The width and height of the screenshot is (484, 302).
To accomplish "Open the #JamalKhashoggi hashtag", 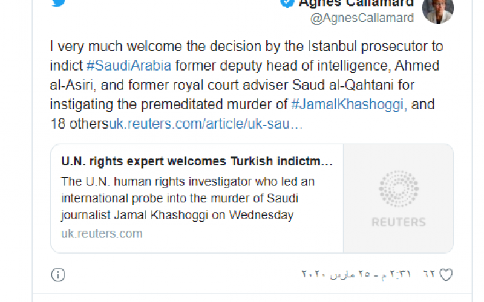I will [x=346, y=104].
